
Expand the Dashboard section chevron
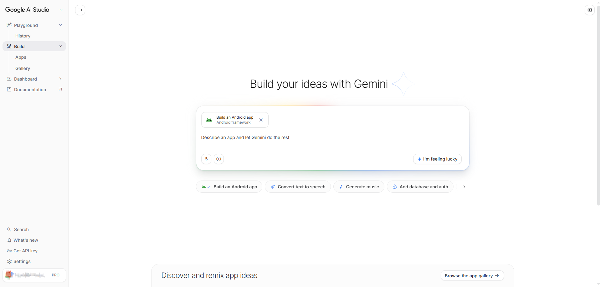pos(60,79)
